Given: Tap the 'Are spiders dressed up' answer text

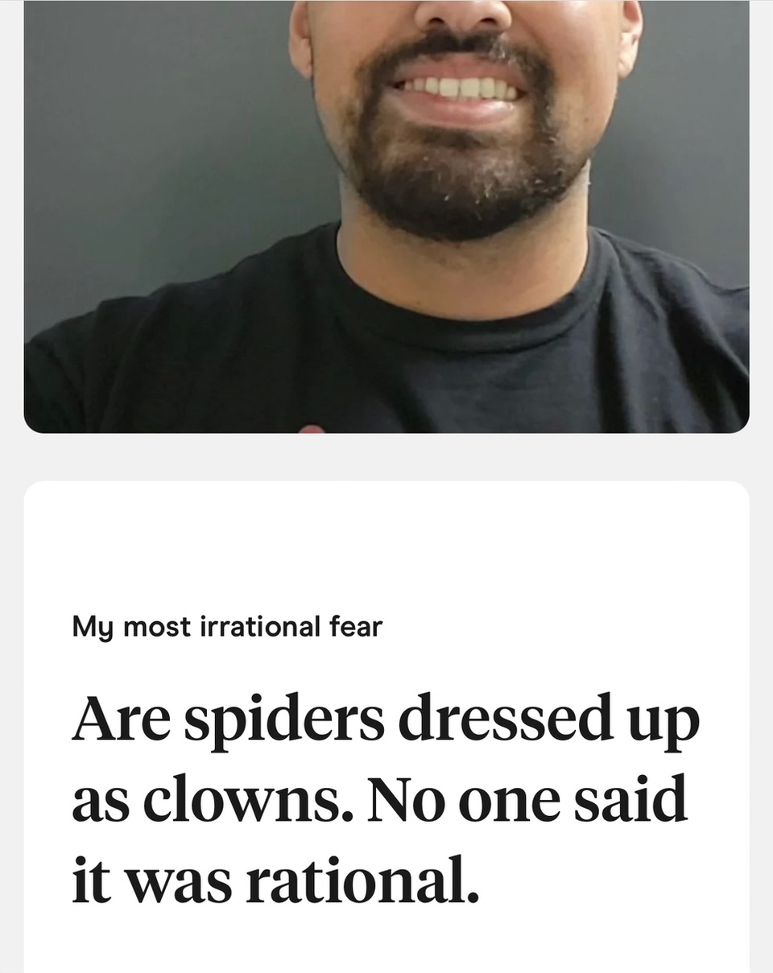Looking at the screenshot, I should 386,719.
